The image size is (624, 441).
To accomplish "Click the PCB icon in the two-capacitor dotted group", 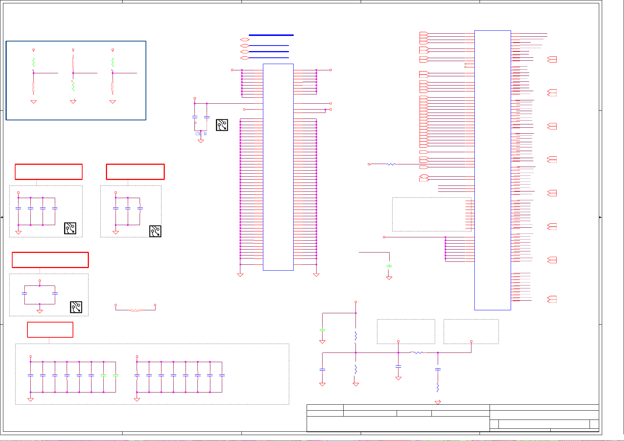I will click(76, 307).
